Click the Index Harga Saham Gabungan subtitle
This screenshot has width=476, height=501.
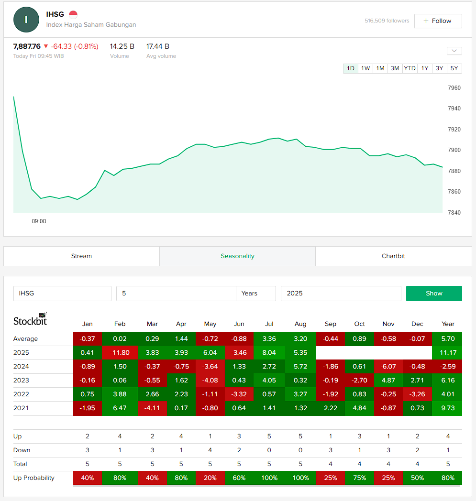pyautogui.click(x=91, y=24)
